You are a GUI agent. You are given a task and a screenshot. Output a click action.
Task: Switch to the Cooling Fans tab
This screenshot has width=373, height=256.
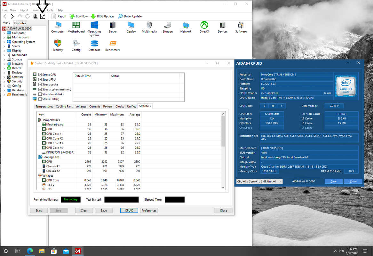pyautogui.click(x=64, y=106)
